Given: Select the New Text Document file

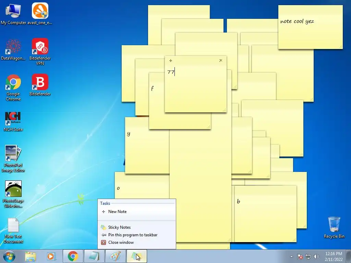Looking at the screenshot, I should [13, 230].
